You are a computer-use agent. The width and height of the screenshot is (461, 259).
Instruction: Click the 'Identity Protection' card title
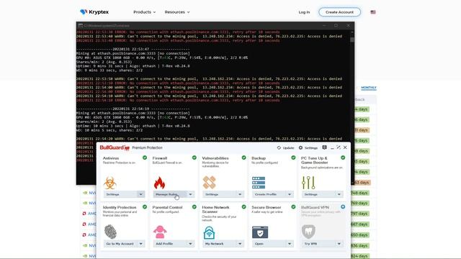tap(120, 207)
